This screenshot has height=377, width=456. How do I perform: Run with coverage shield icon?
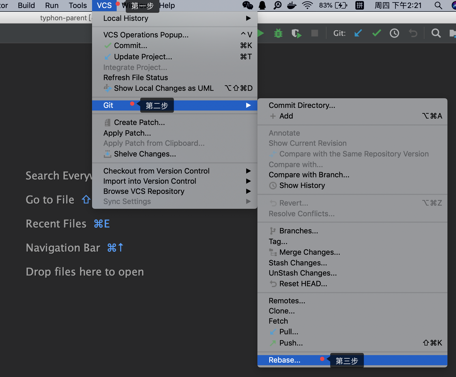[296, 33]
